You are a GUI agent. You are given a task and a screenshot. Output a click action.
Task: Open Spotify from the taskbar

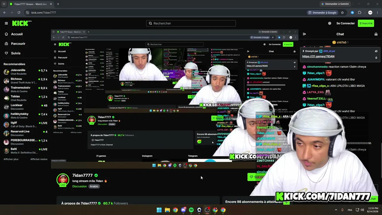coord(191,210)
